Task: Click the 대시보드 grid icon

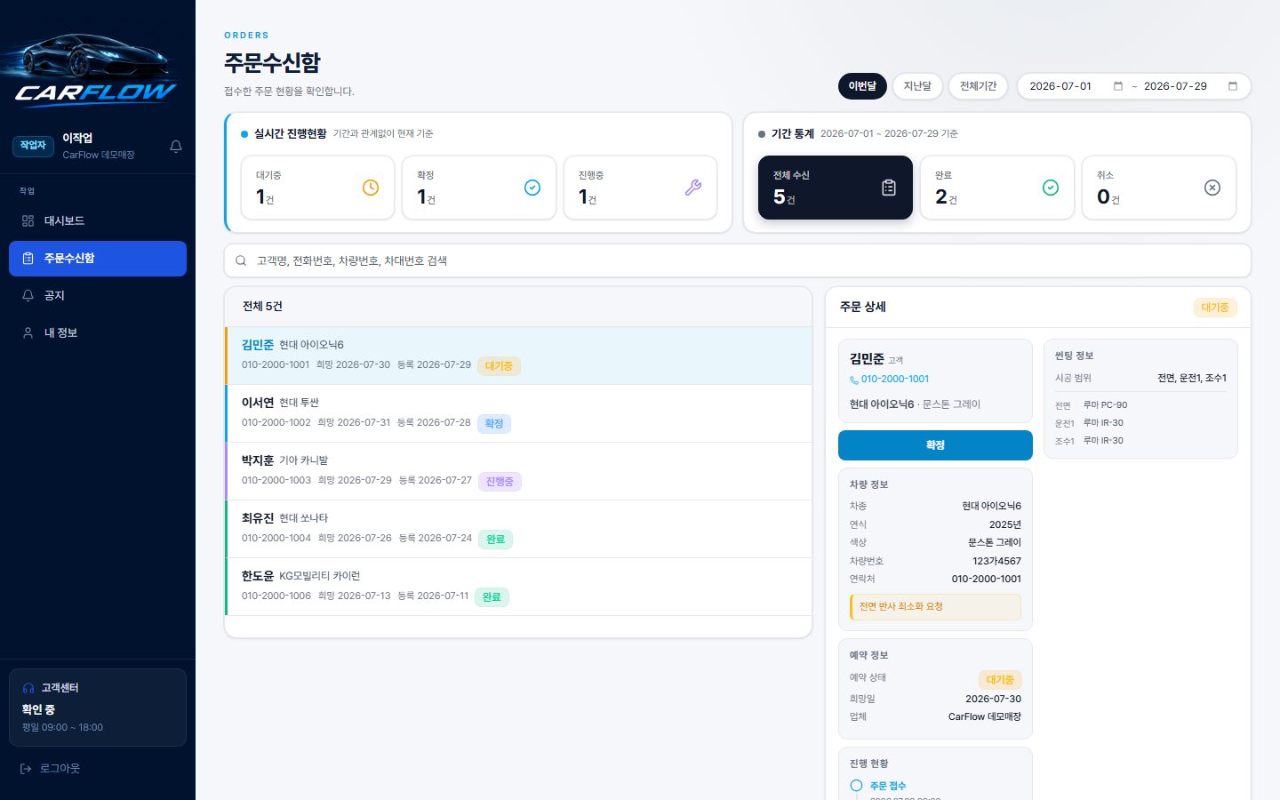Action: tap(28, 220)
